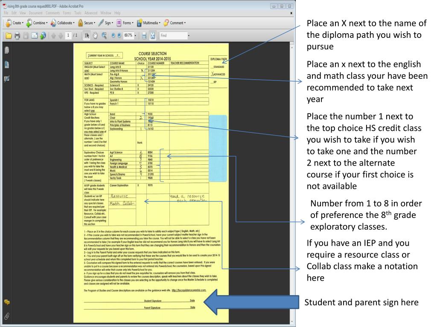Print the document using the printer icon
The width and height of the screenshot is (437, 327).
(17, 36)
